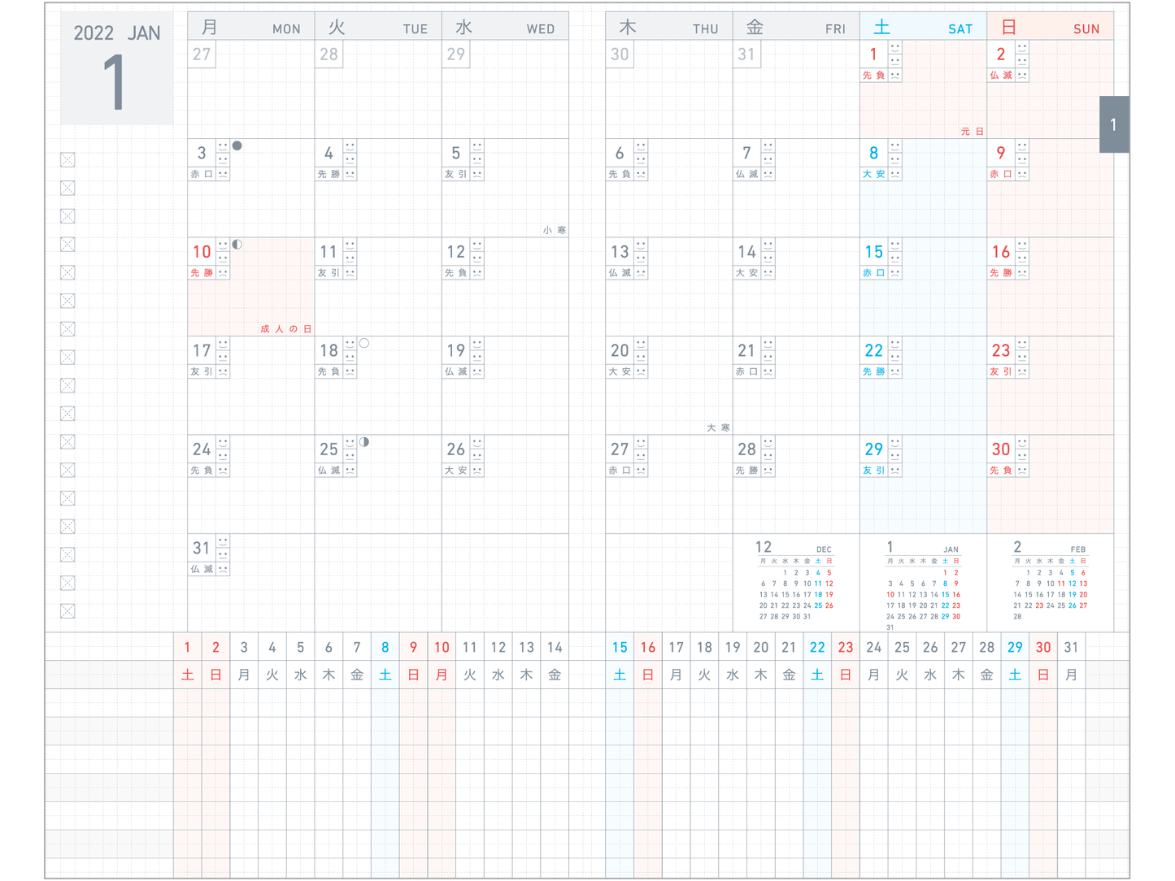Click the grayed-out date 31 on Friday
This screenshot has height=881, width=1175.
[746, 54]
